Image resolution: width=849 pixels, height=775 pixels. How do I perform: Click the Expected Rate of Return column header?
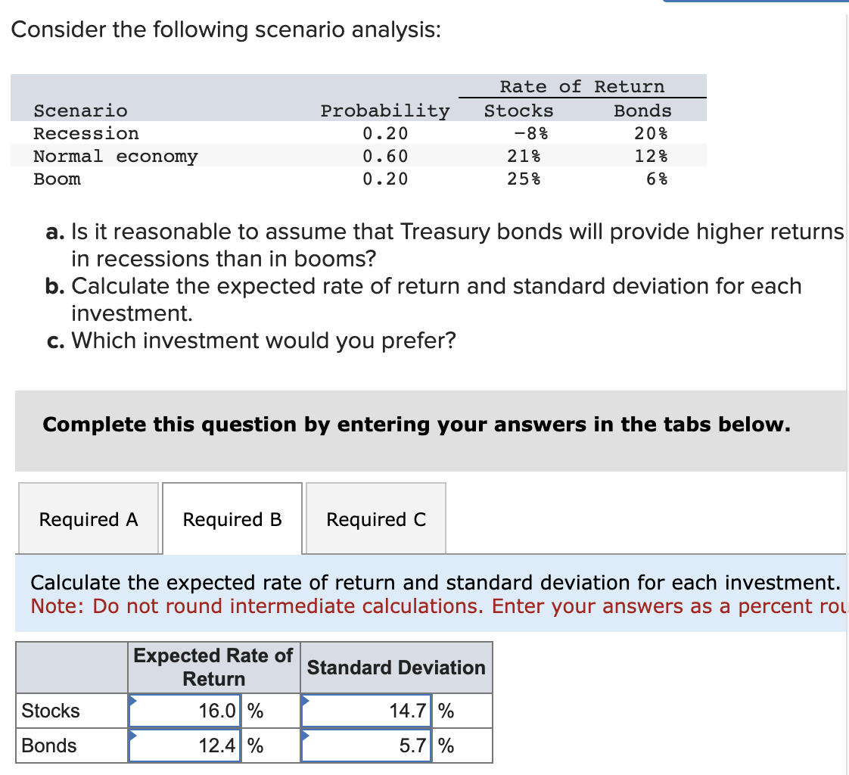point(213,667)
